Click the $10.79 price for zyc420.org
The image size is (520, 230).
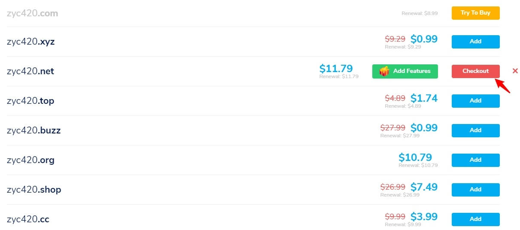tap(415, 157)
